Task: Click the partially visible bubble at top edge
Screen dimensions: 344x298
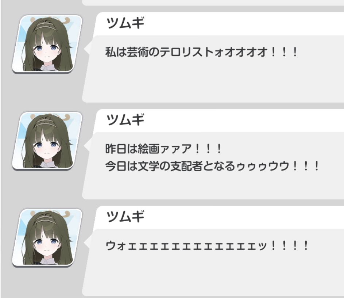Action: coord(213,3)
